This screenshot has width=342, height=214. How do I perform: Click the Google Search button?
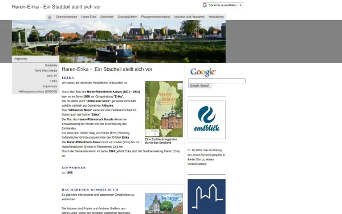[x=199, y=86]
